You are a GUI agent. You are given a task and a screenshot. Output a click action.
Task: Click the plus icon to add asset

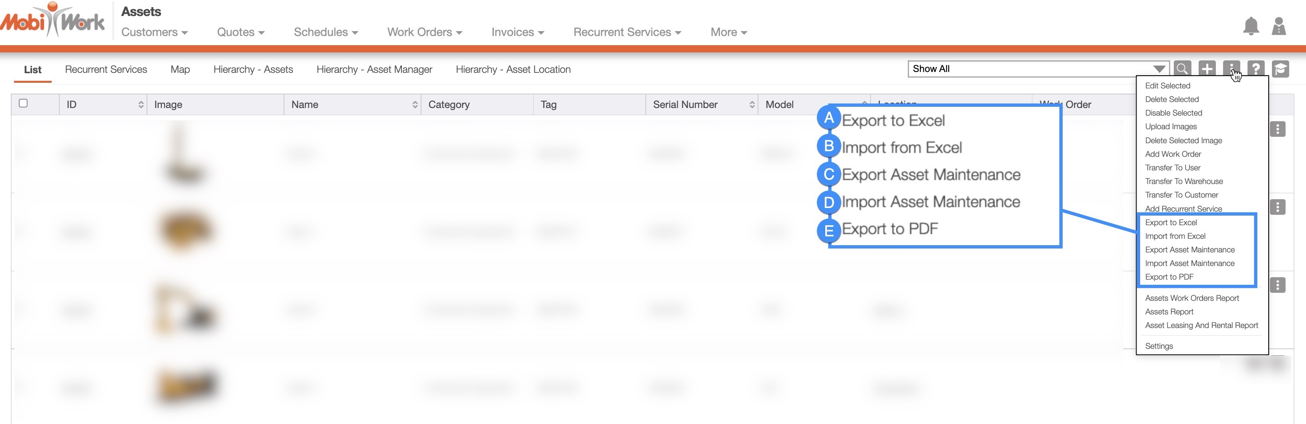point(1207,69)
